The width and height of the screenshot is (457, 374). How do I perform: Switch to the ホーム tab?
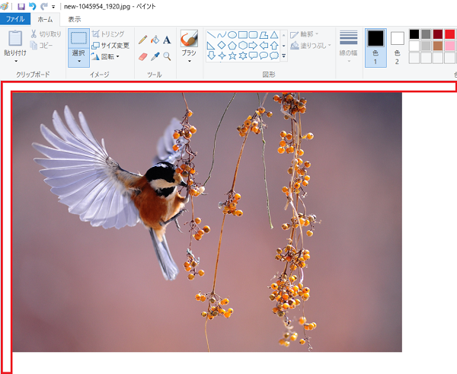pyautogui.click(x=45, y=19)
